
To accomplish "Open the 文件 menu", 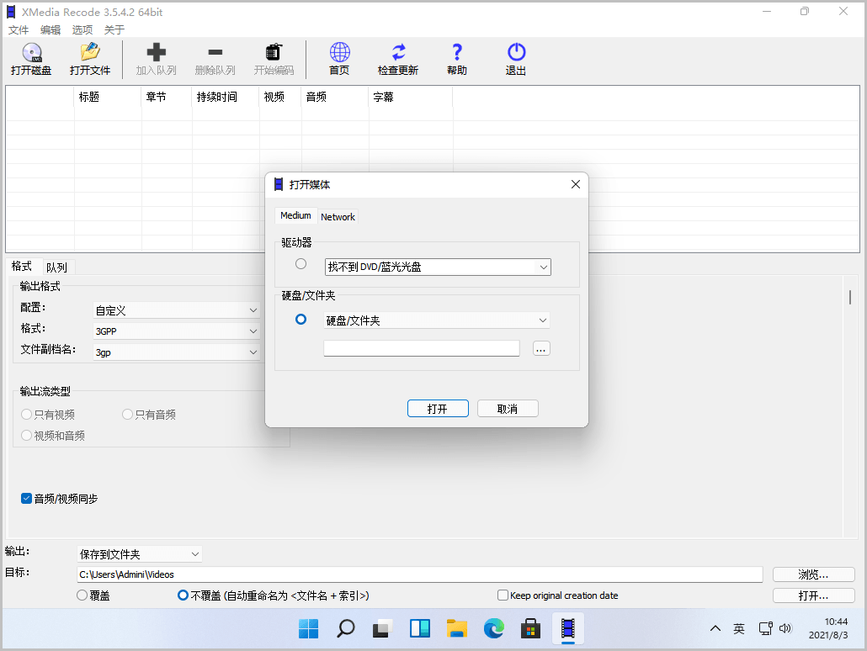I will [19, 29].
